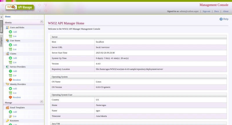232x125 pixels.
Task: Click the Email Templates menu label
Action: click(x=17, y=108)
